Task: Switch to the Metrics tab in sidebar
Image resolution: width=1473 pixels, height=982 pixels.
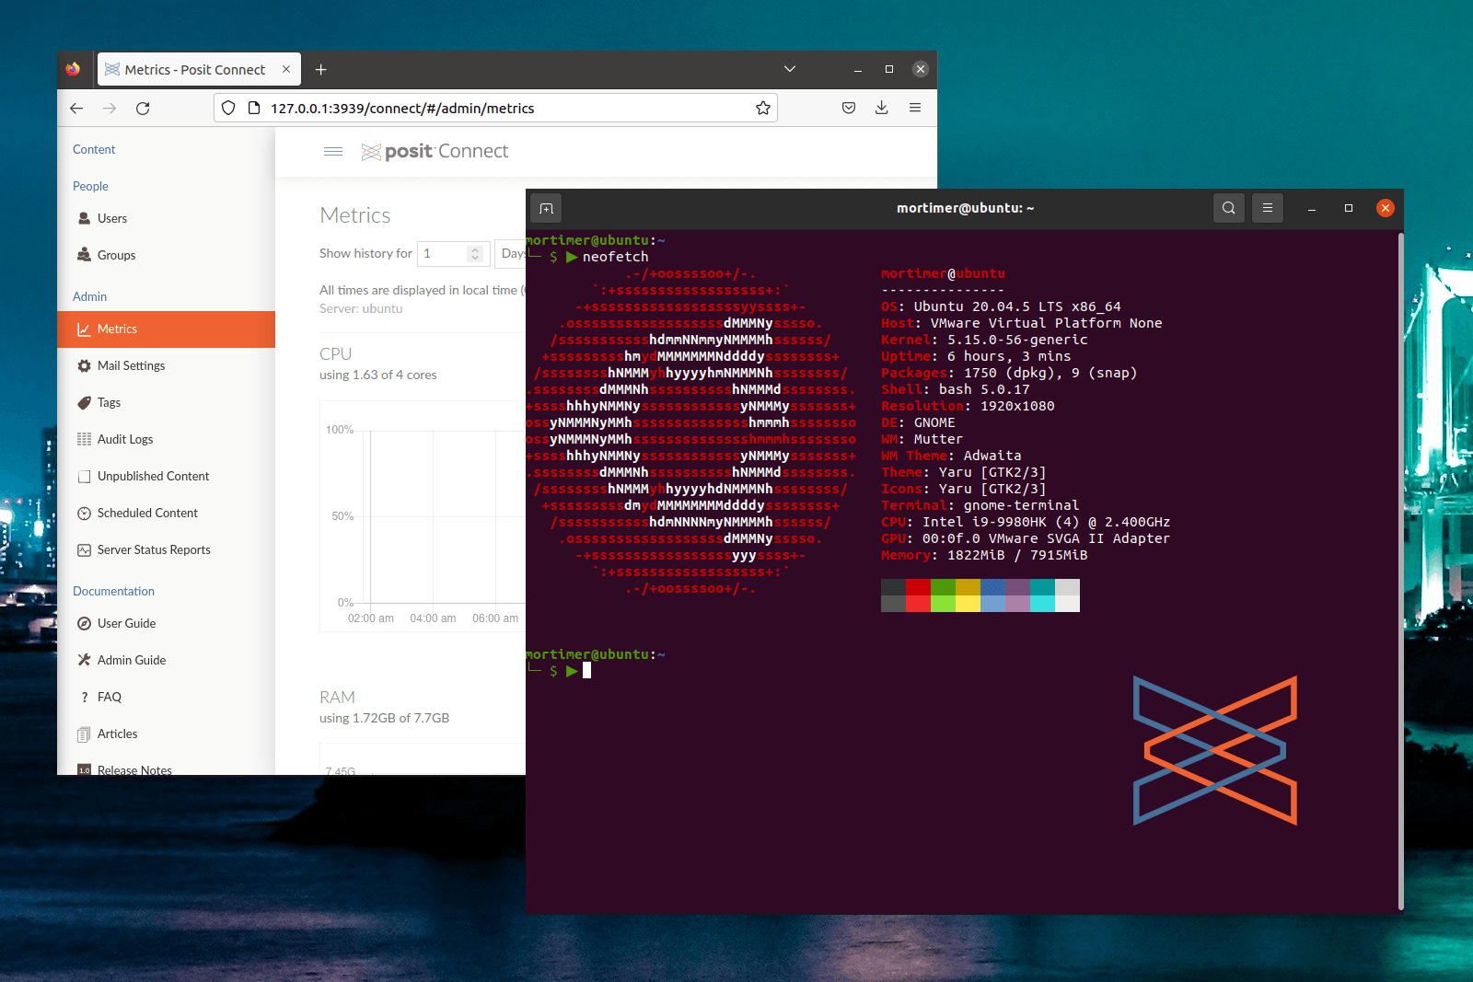Action: (117, 329)
